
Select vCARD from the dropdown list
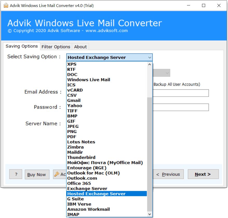point(107,90)
